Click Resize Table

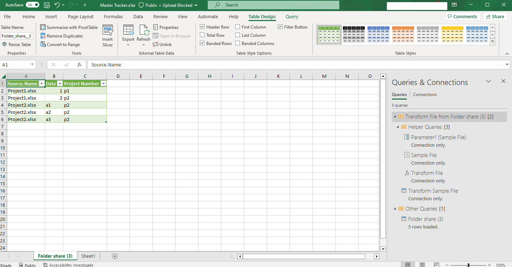pos(17,45)
